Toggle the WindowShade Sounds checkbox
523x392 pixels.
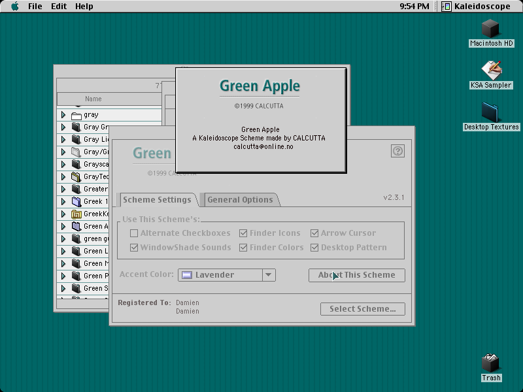coord(134,248)
